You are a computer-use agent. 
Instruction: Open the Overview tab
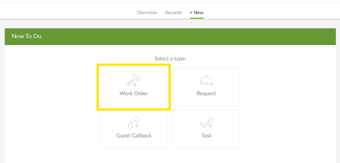(147, 13)
